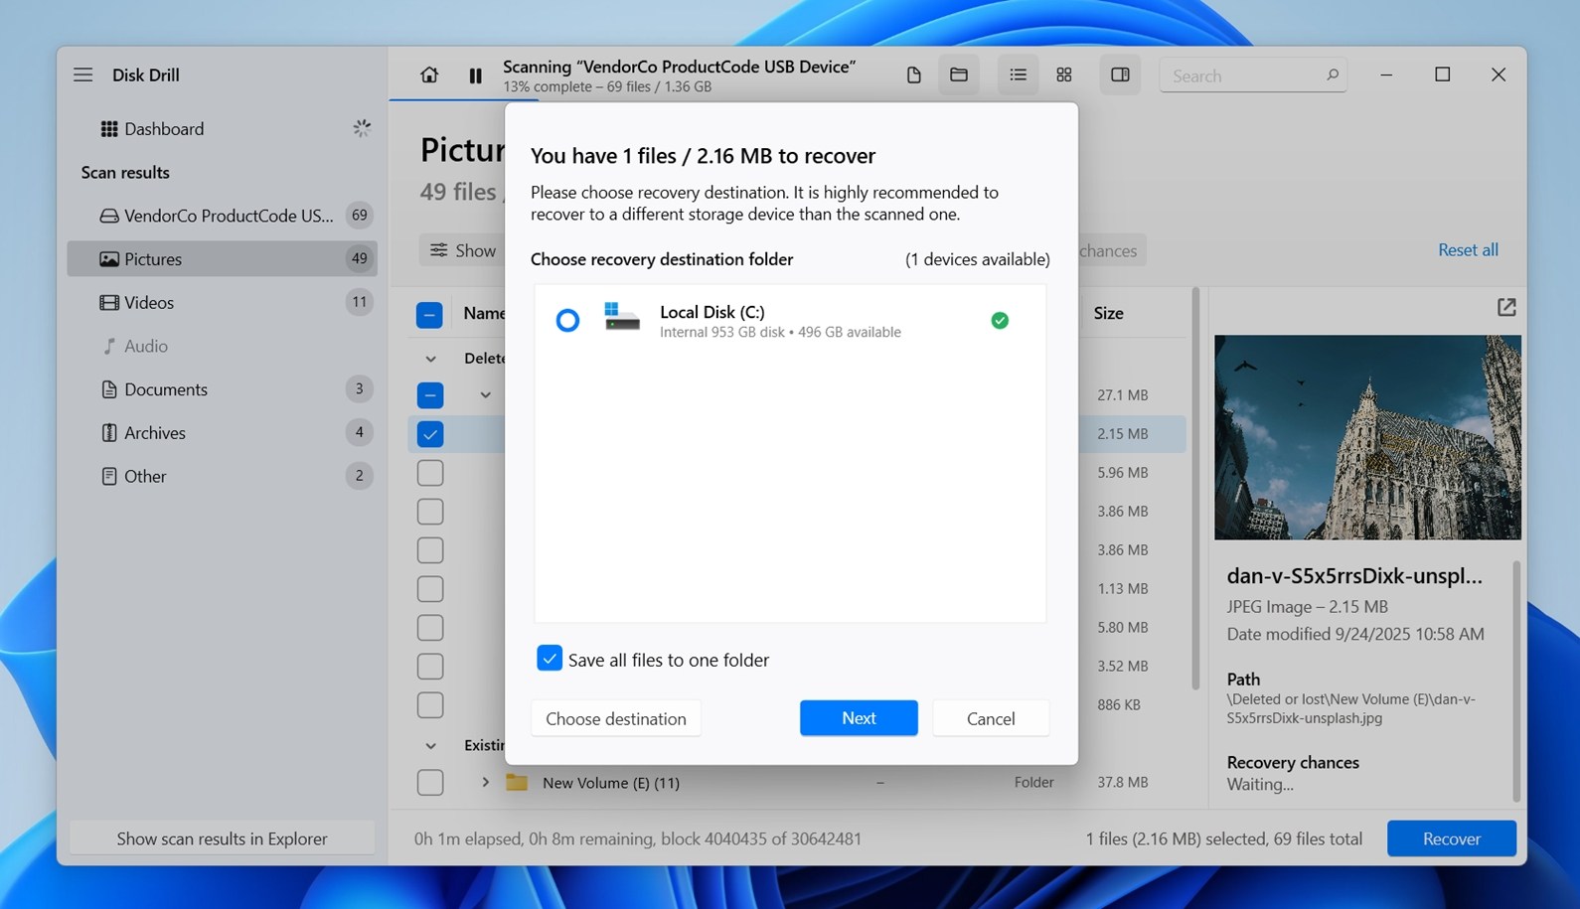Check the New Volume (E) folder checkbox

pos(430,783)
